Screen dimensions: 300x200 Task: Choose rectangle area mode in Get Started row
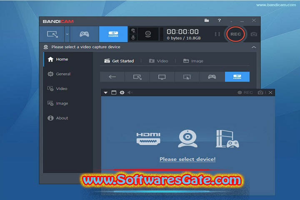pos(137,77)
